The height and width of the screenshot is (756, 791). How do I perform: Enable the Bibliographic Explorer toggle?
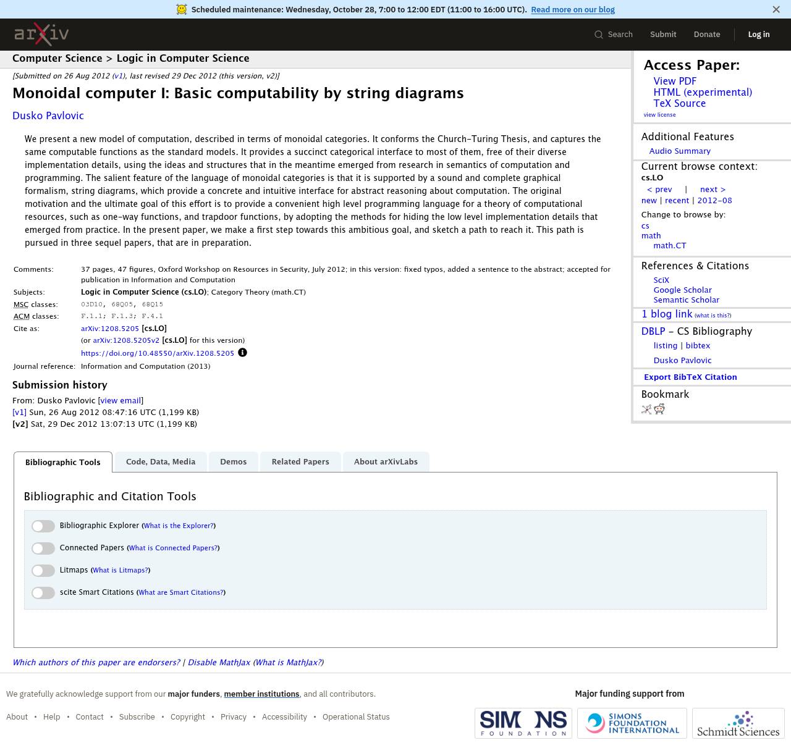coord(43,526)
